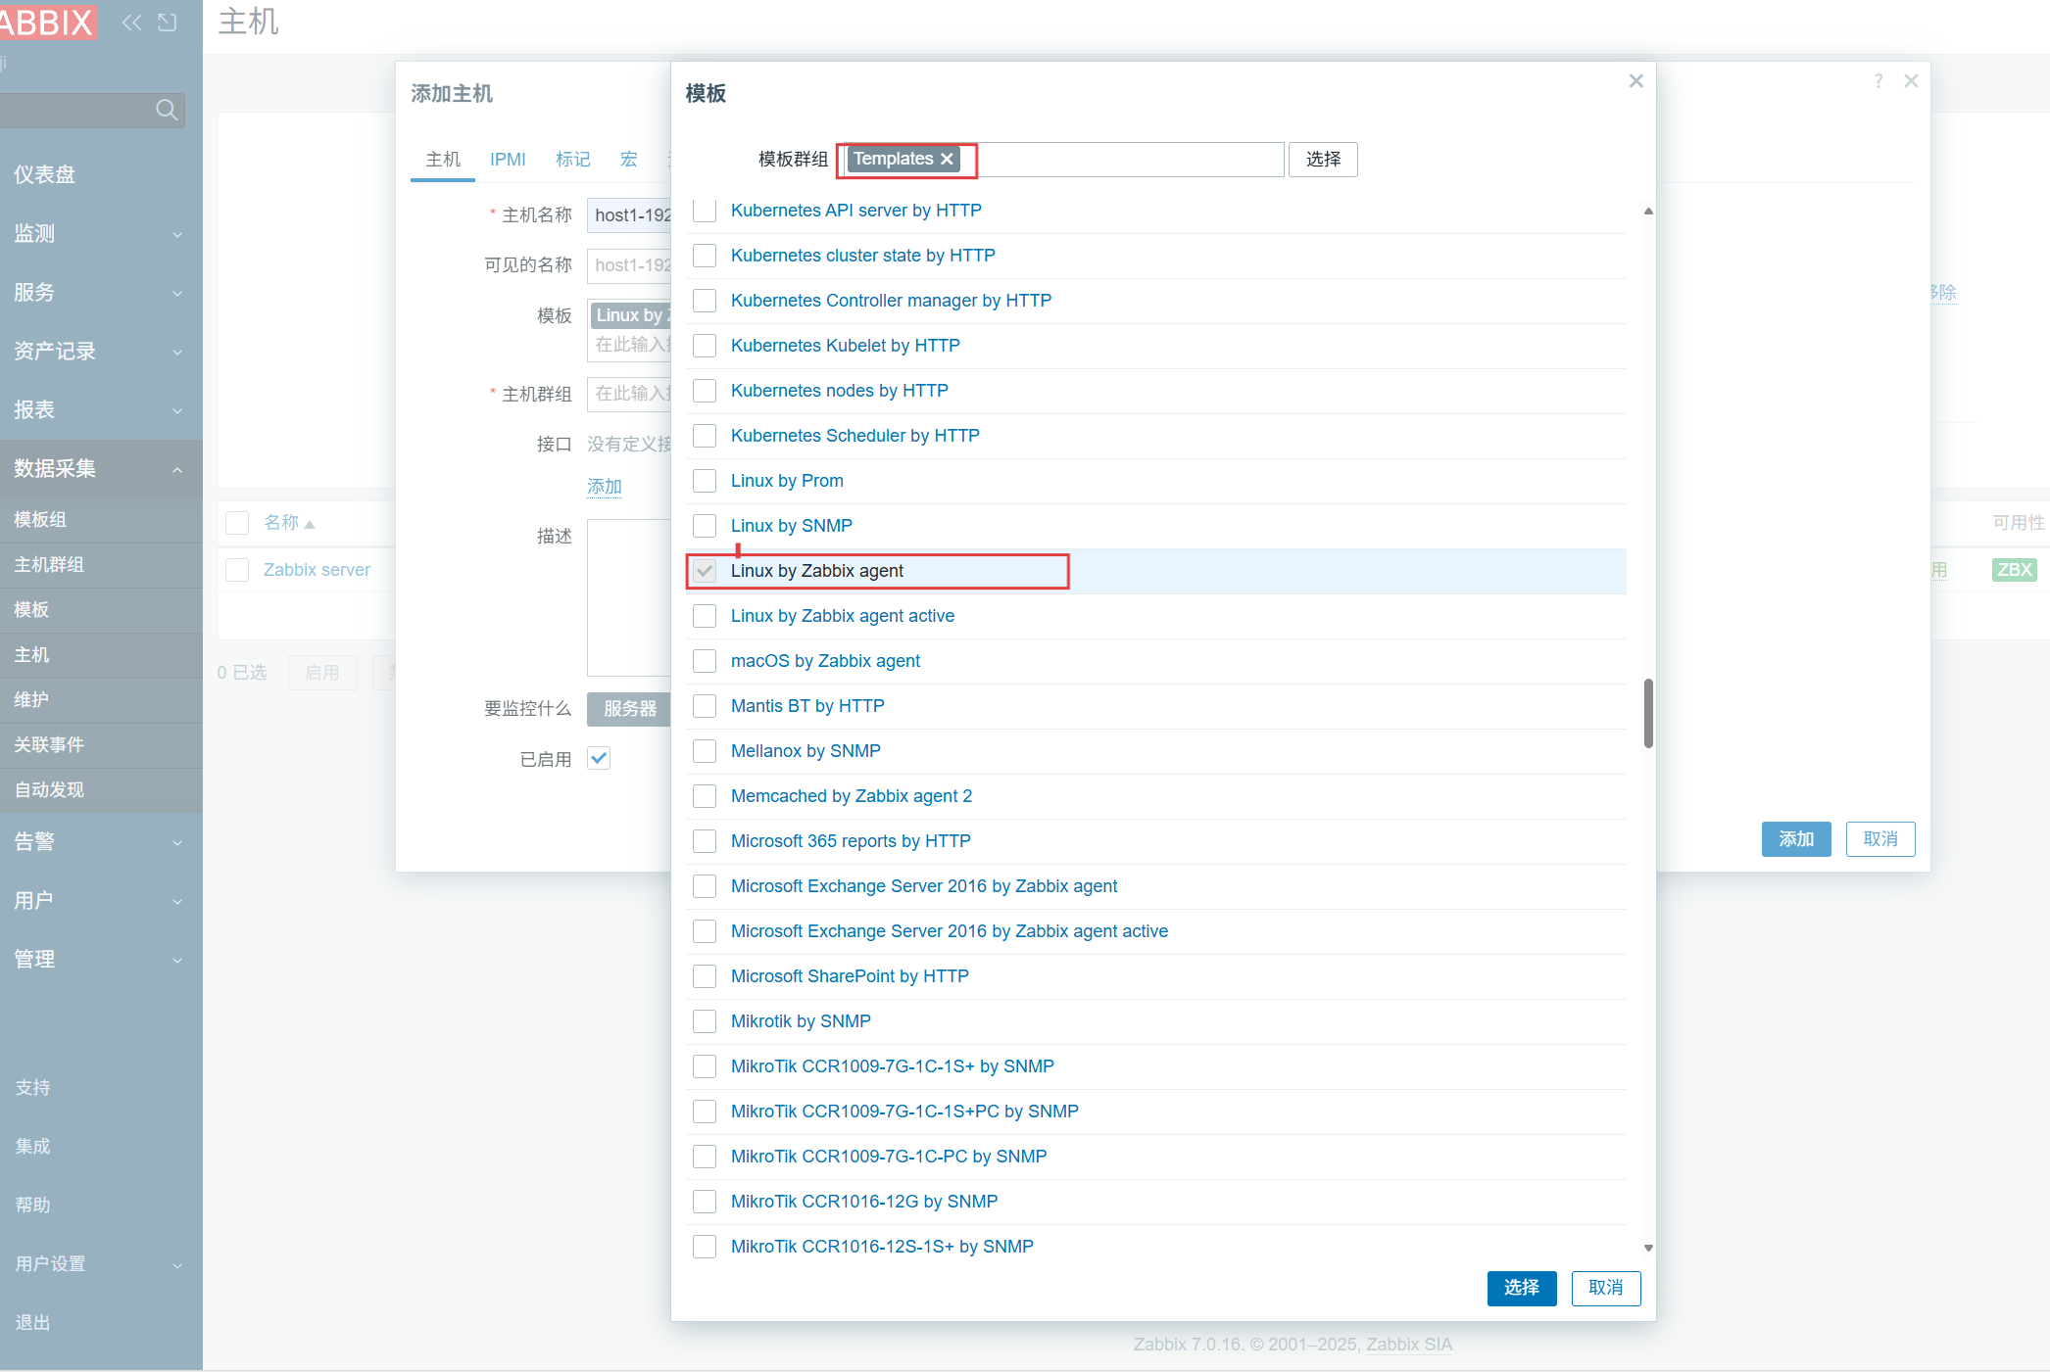Open Zabbix server host link

tap(317, 570)
